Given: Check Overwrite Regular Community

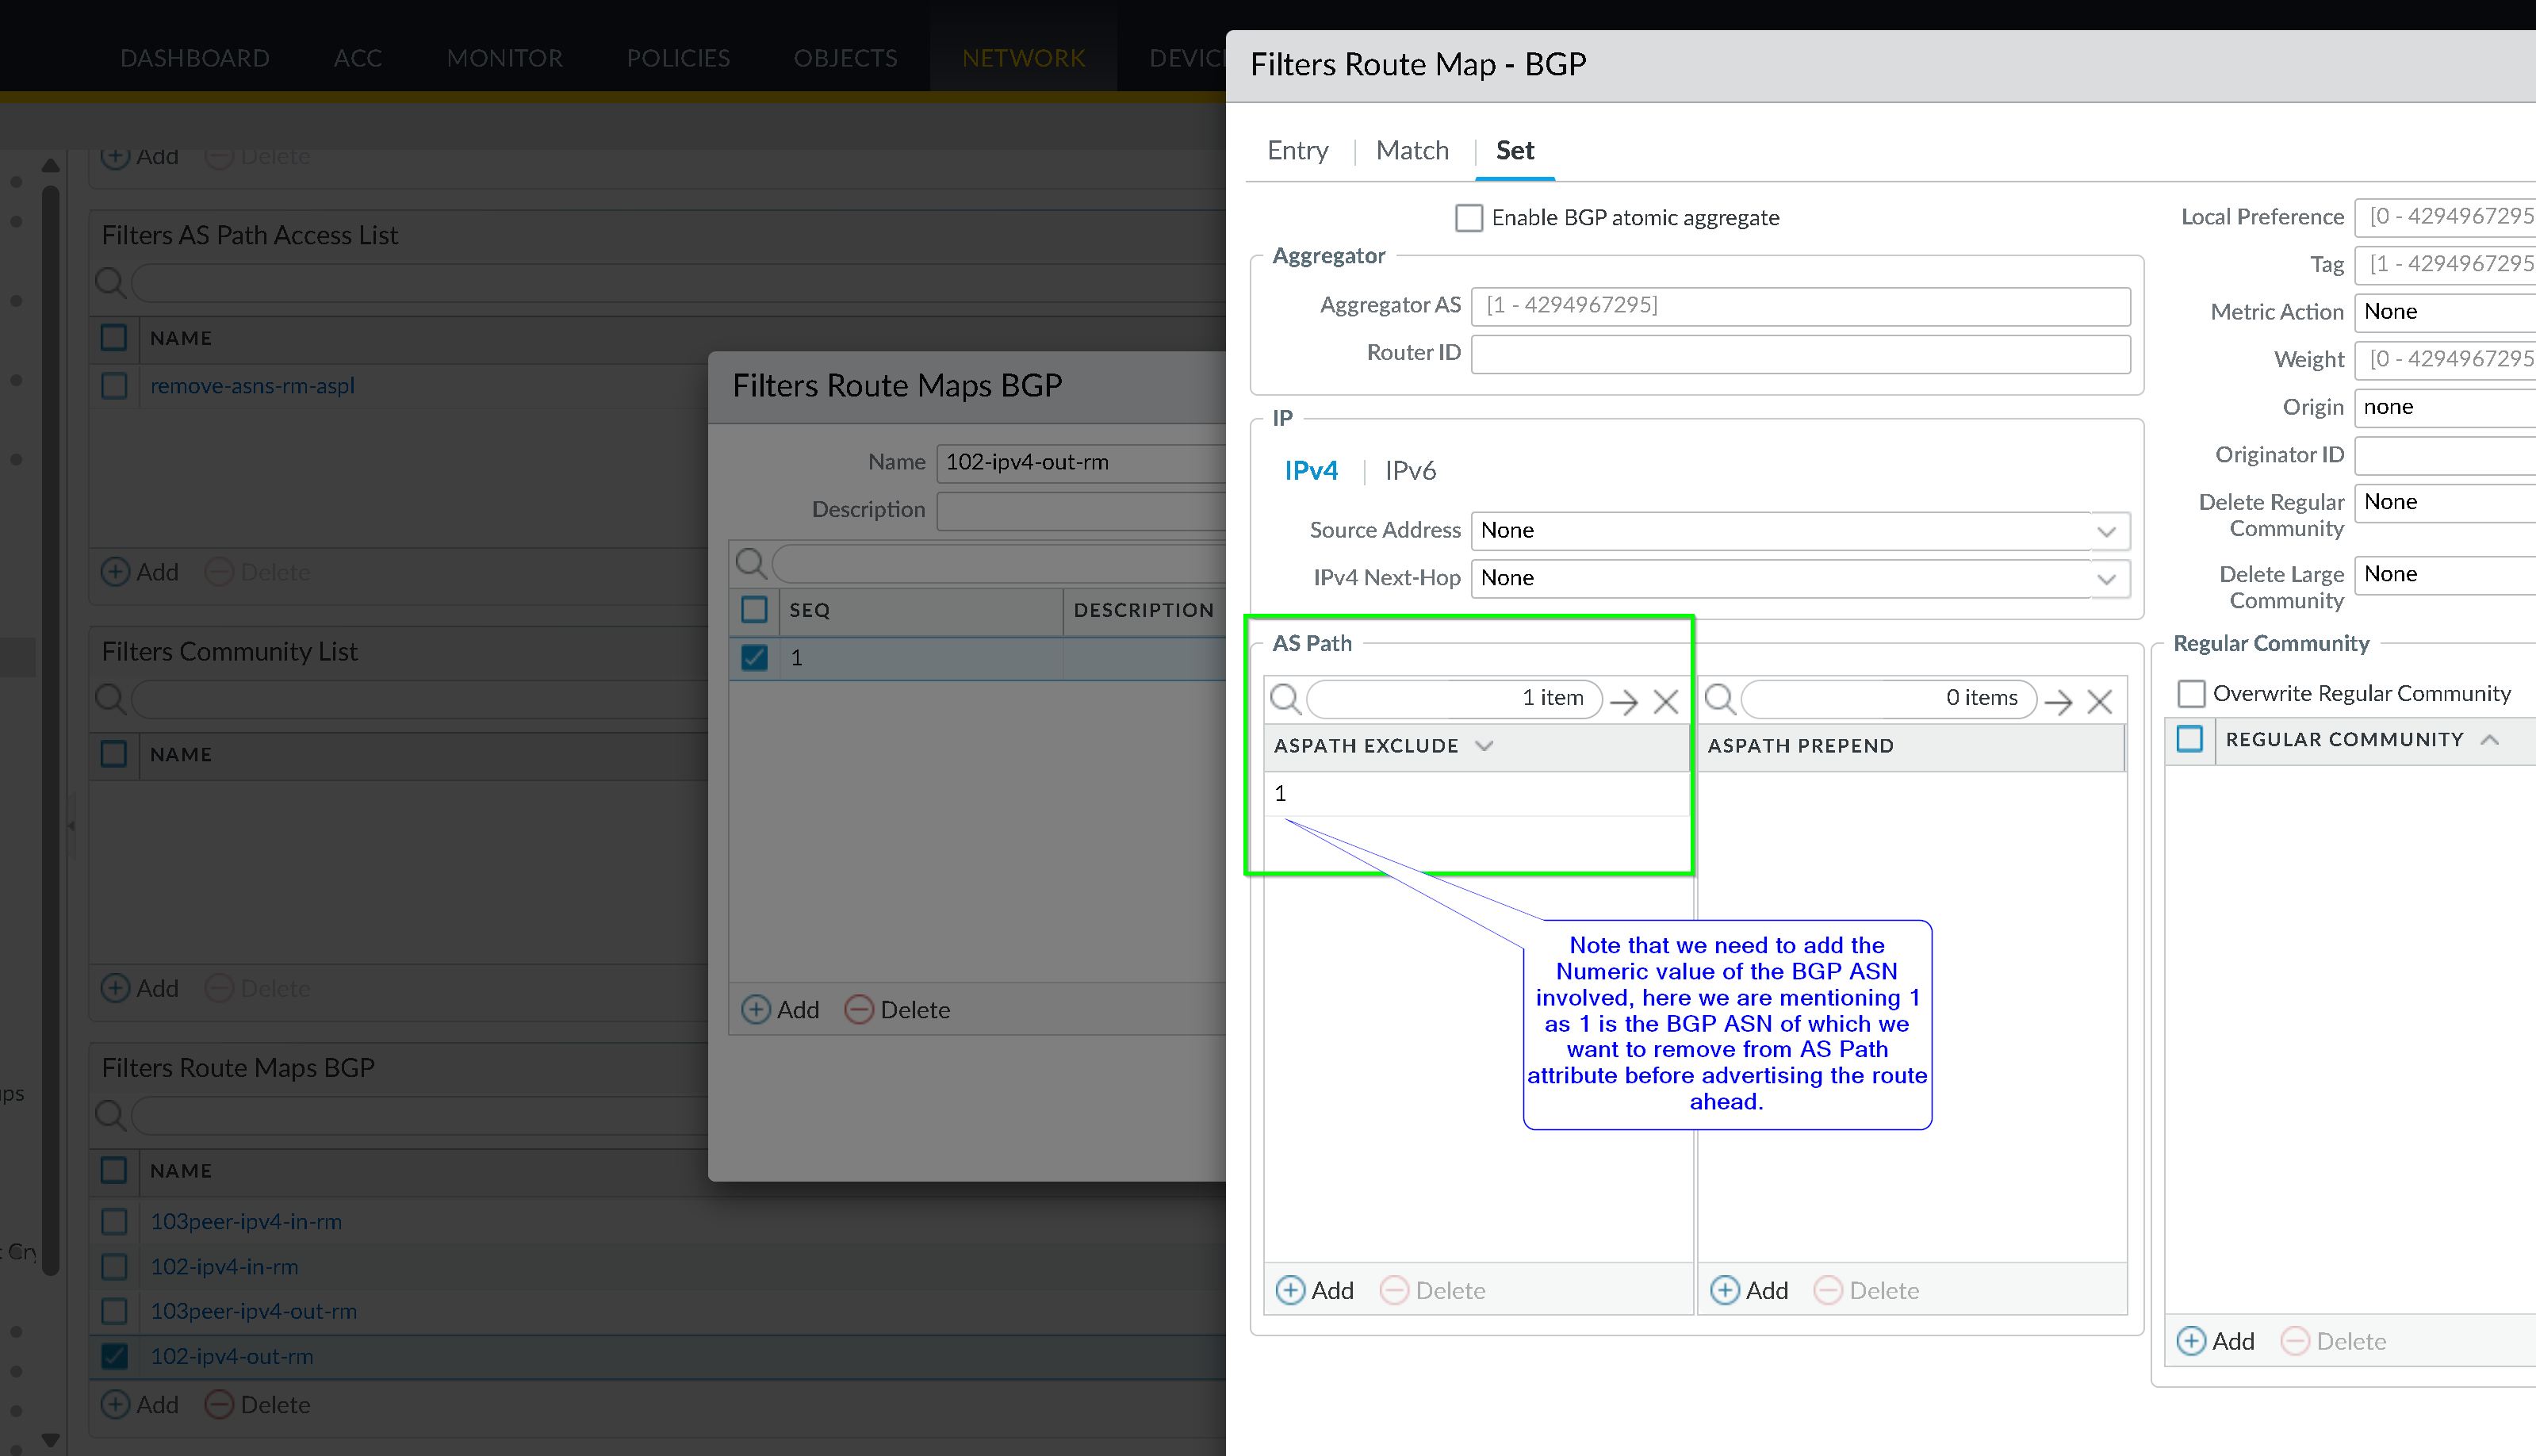Looking at the screenshot, I should (x=2190, y=693).
